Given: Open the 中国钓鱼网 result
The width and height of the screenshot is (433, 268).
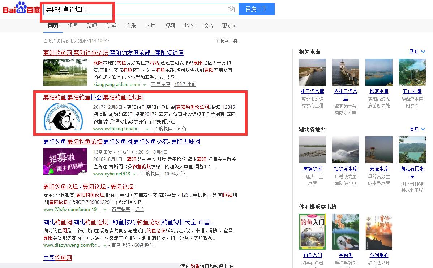Looking at the screenshot, I should [x=58, y=258].
